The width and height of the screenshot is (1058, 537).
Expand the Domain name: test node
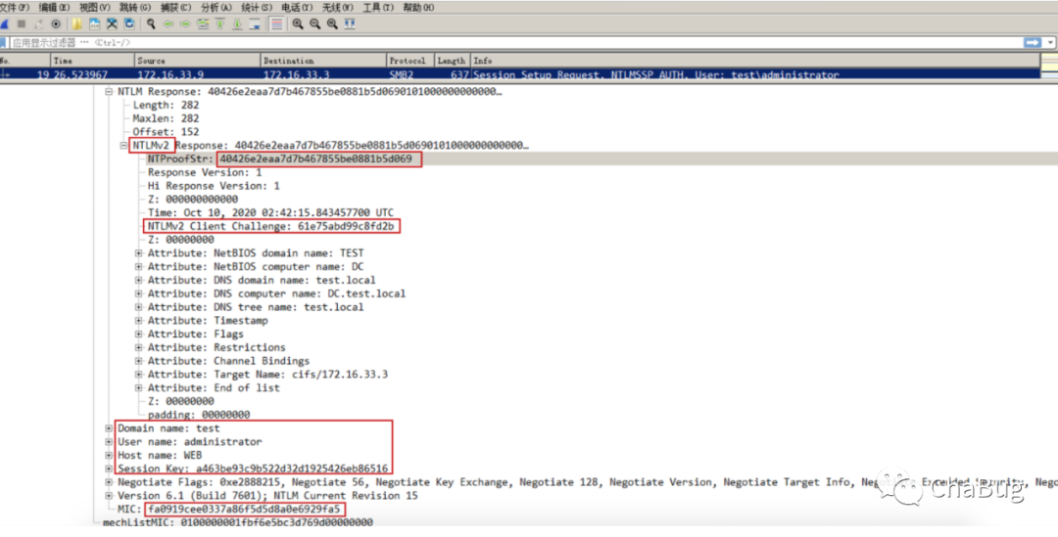pos(109,428)
